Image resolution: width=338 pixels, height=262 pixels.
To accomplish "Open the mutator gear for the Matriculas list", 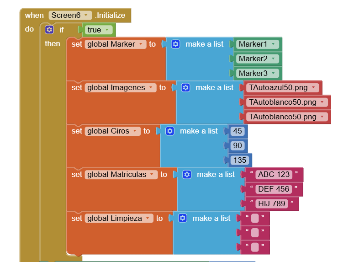I will 187,174.
